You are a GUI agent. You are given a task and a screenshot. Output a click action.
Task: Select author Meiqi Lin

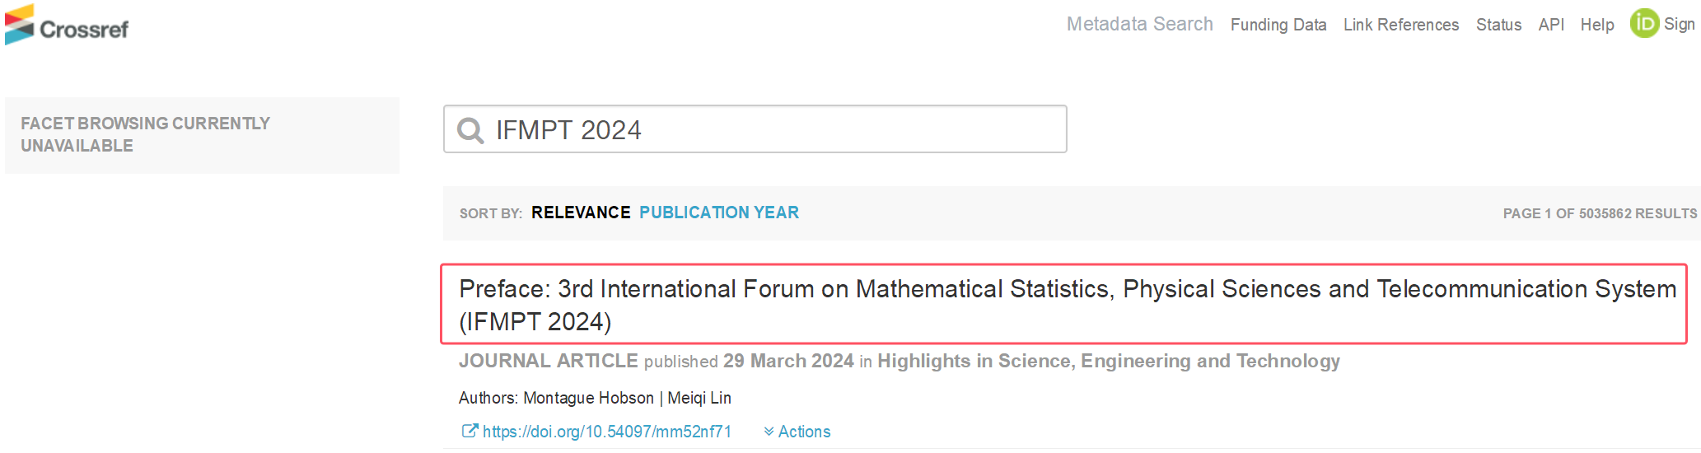(699, 398)
